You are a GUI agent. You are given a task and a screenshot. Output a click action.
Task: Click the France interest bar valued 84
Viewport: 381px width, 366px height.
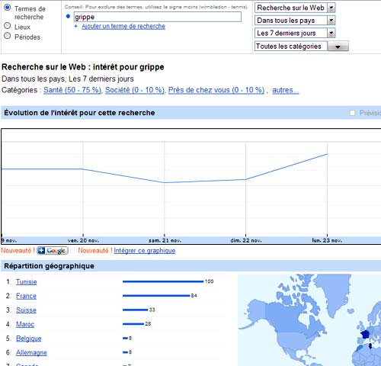(156, 296)
